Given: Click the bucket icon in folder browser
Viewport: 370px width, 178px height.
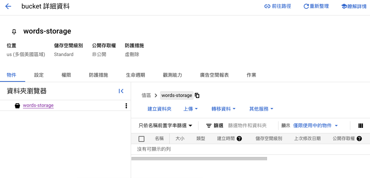Looking at the screenshot, I should [x=17, y=106].
